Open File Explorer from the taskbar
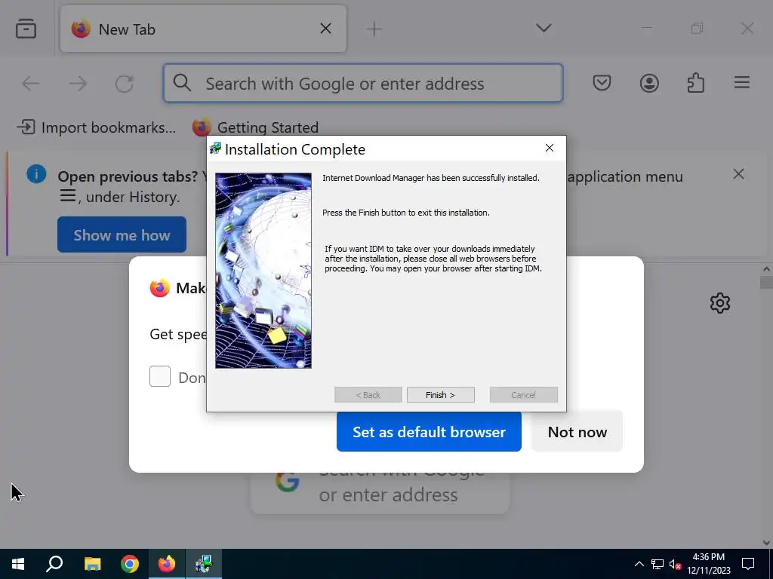The height and width of the screenshot is (579, 773). [92, 564]
